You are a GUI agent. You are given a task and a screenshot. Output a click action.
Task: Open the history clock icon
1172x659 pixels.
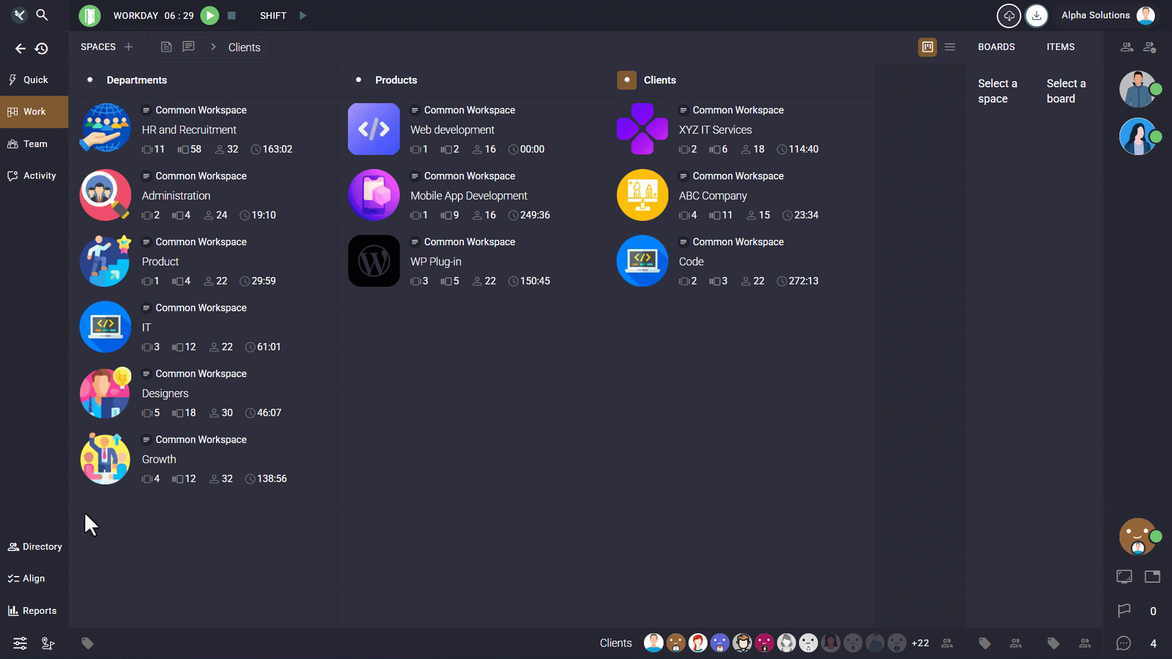(42, 48)
